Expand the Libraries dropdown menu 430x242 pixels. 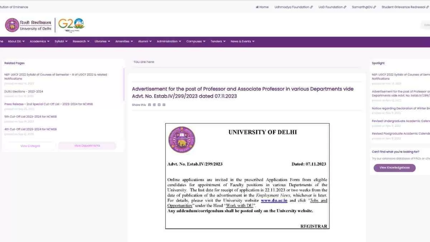[x=102, y=41]
